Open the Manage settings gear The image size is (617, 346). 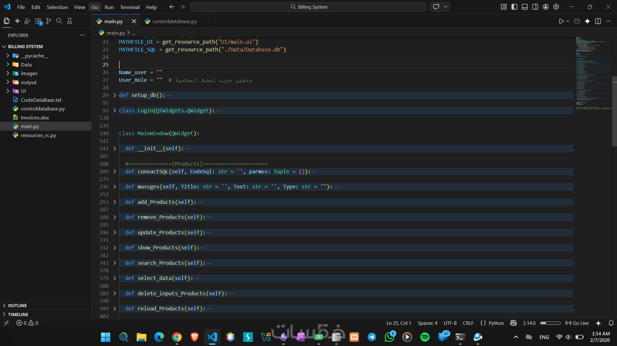coord(556,7)
